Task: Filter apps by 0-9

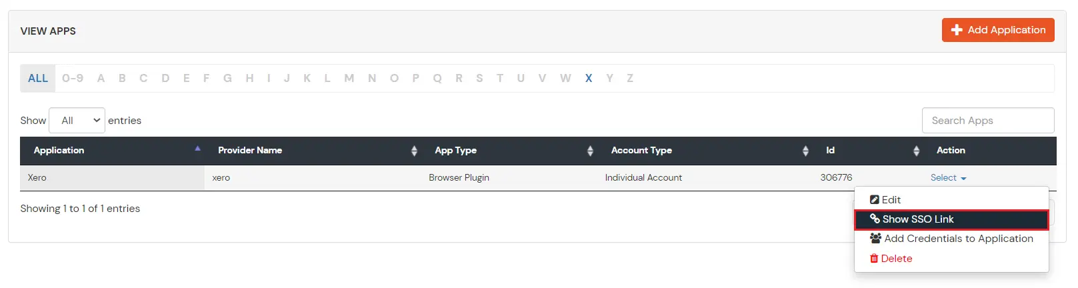Action: tap(73, 78)
